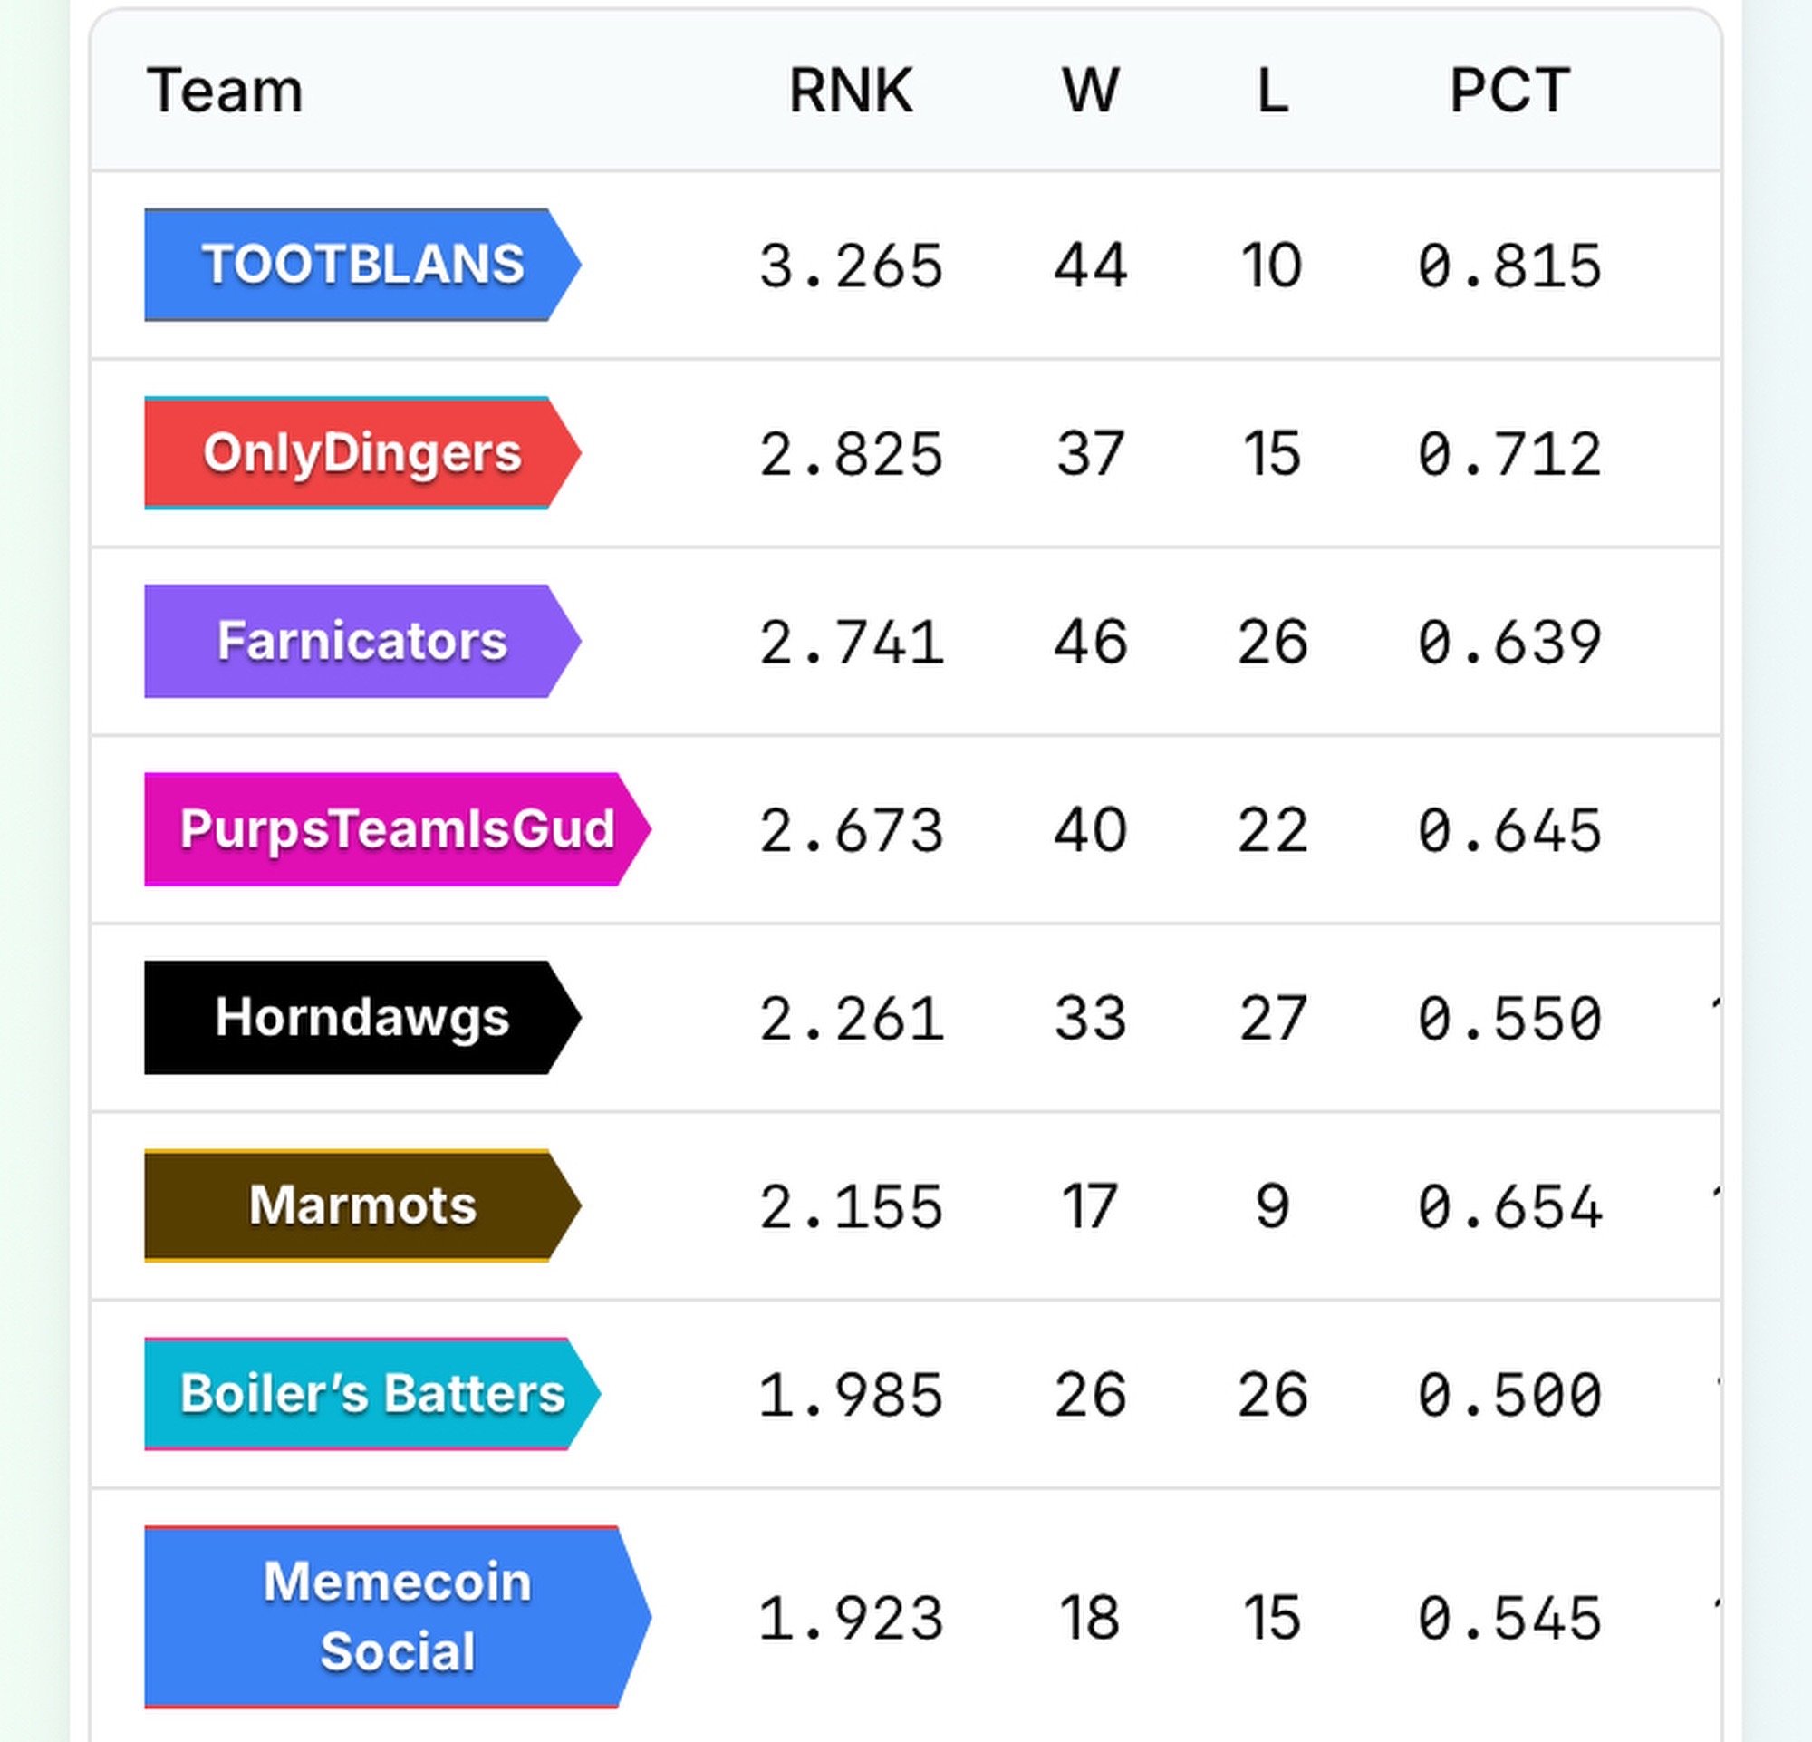Click Marmots rank value 2.155
This screenshot has width=1812, height=1742.
tap(850, 1207)
